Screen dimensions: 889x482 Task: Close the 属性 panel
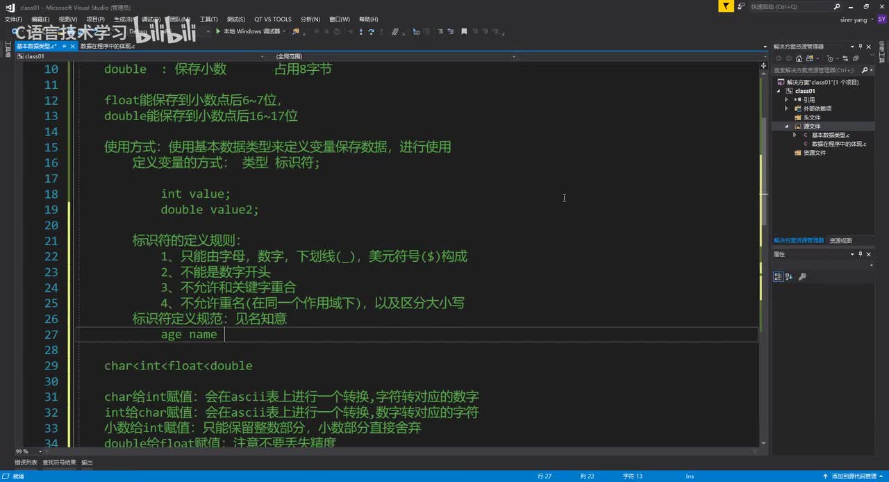pos(869,254)
